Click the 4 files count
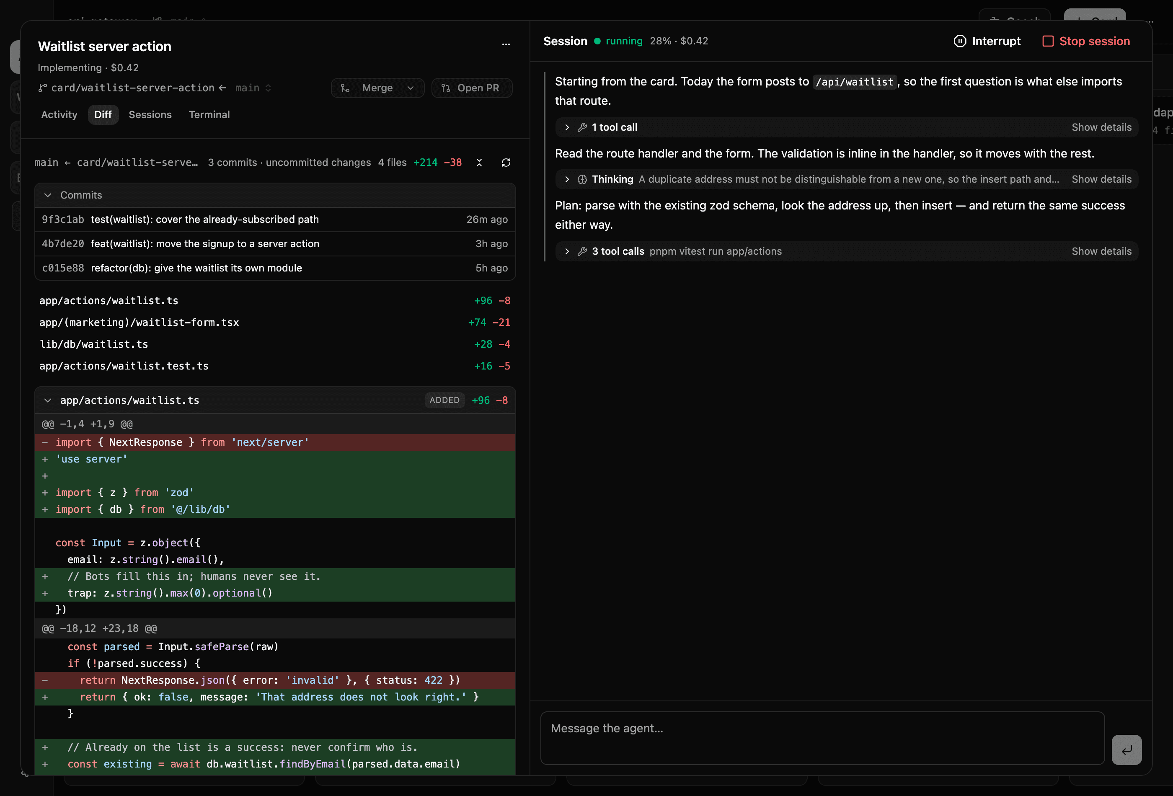The image size is (1173, 796). (392, 163)
